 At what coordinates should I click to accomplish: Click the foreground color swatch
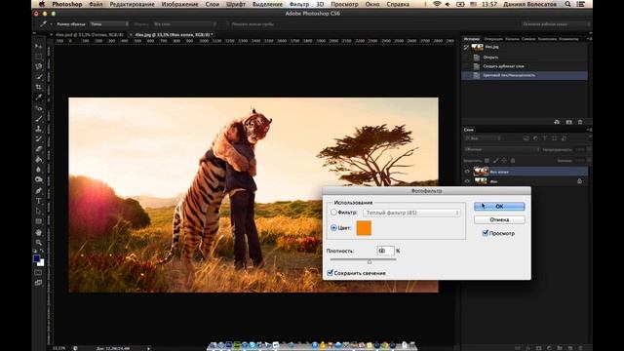pyautogui.click(x=37, y=259)
